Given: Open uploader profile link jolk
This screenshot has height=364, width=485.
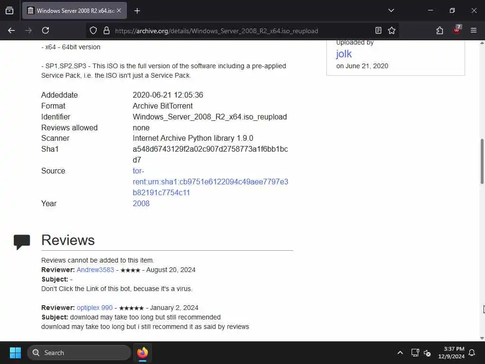Looking at the screenshot, I should 344,54.
